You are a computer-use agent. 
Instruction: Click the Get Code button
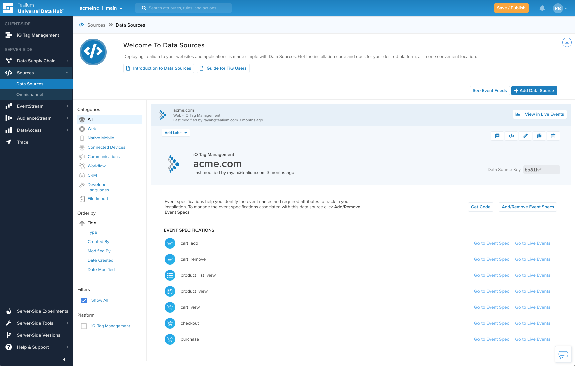click(481, 207)
